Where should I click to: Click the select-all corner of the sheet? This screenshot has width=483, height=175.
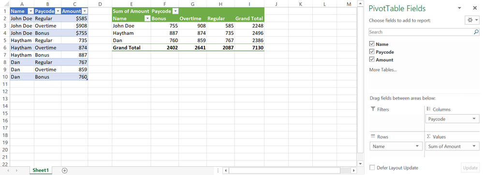click(5, 4)
